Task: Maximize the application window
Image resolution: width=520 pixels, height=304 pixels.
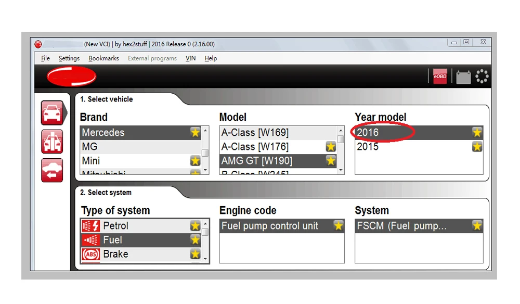Action: [466, 42]
